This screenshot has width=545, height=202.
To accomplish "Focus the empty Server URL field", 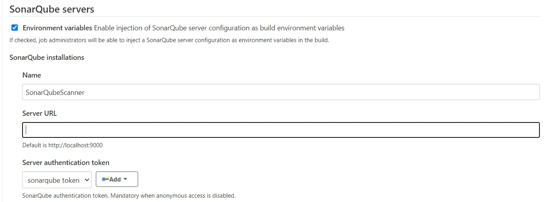I will click(x=281, y=130).
